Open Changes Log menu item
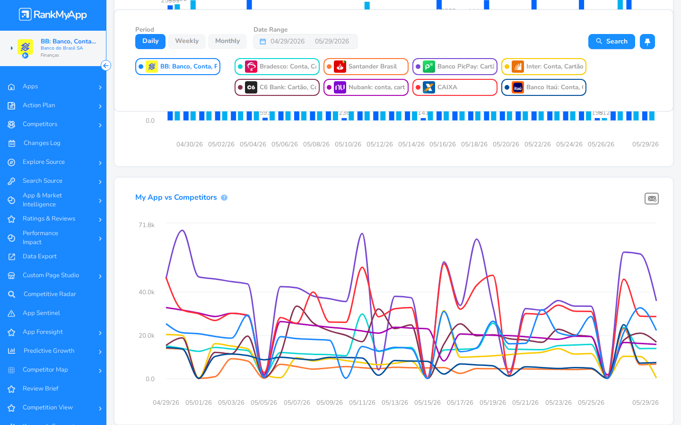681x425 pixels. (42, 143)
